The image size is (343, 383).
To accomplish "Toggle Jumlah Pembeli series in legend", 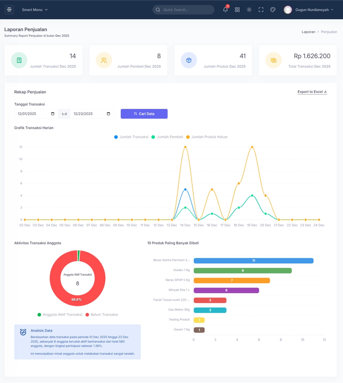I will point(167,137).
